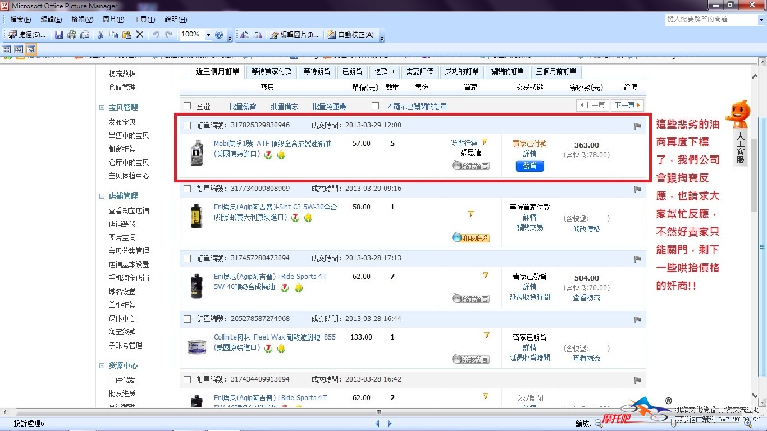Collapse the 店铺管理 sidebar section

[x=103, y=196]
